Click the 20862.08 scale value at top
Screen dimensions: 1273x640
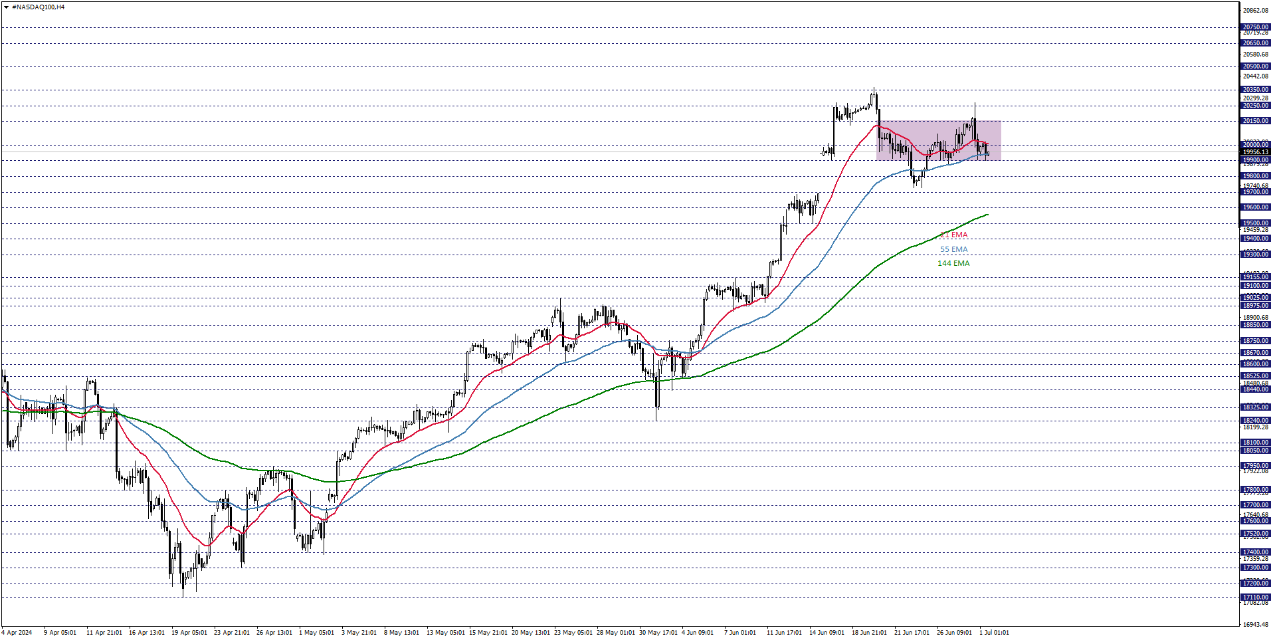(1256, 11)
